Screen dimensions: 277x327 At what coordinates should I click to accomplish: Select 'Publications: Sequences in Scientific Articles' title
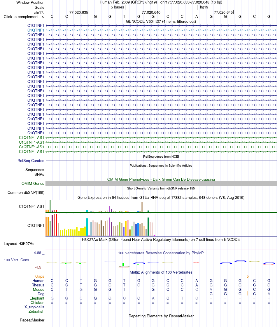(161, 166)
